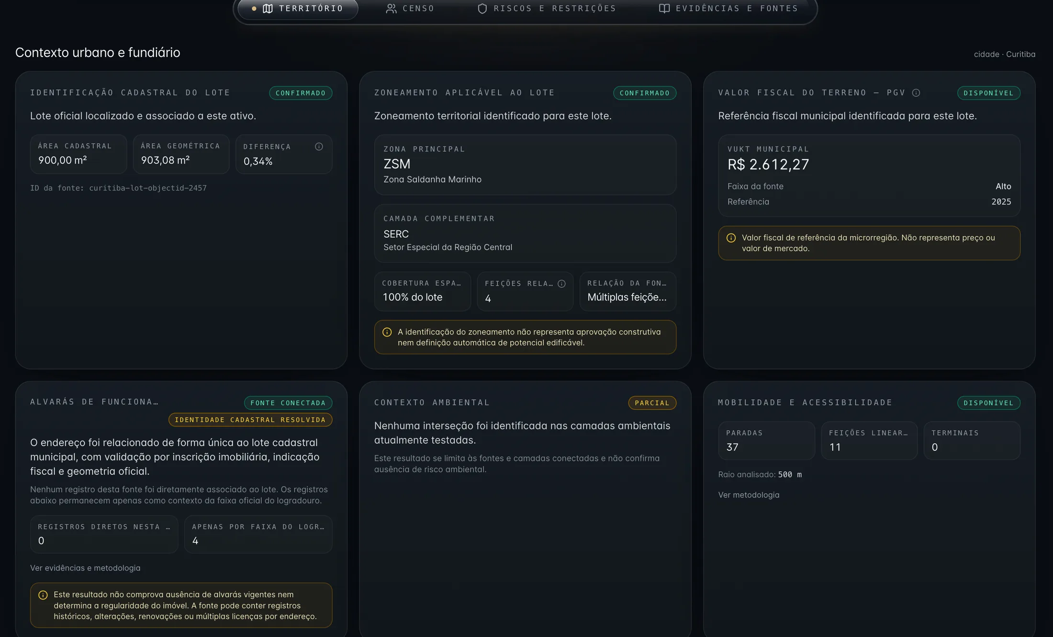Screen dimensions: 1053x637
Task: Click the Identidade Cadastral Resolvida badge
Action: (250, 420)
